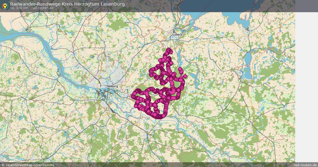Click the Radwander-Rundwege Kreis Herzogtum Lauenburg title

pos(67,4)
